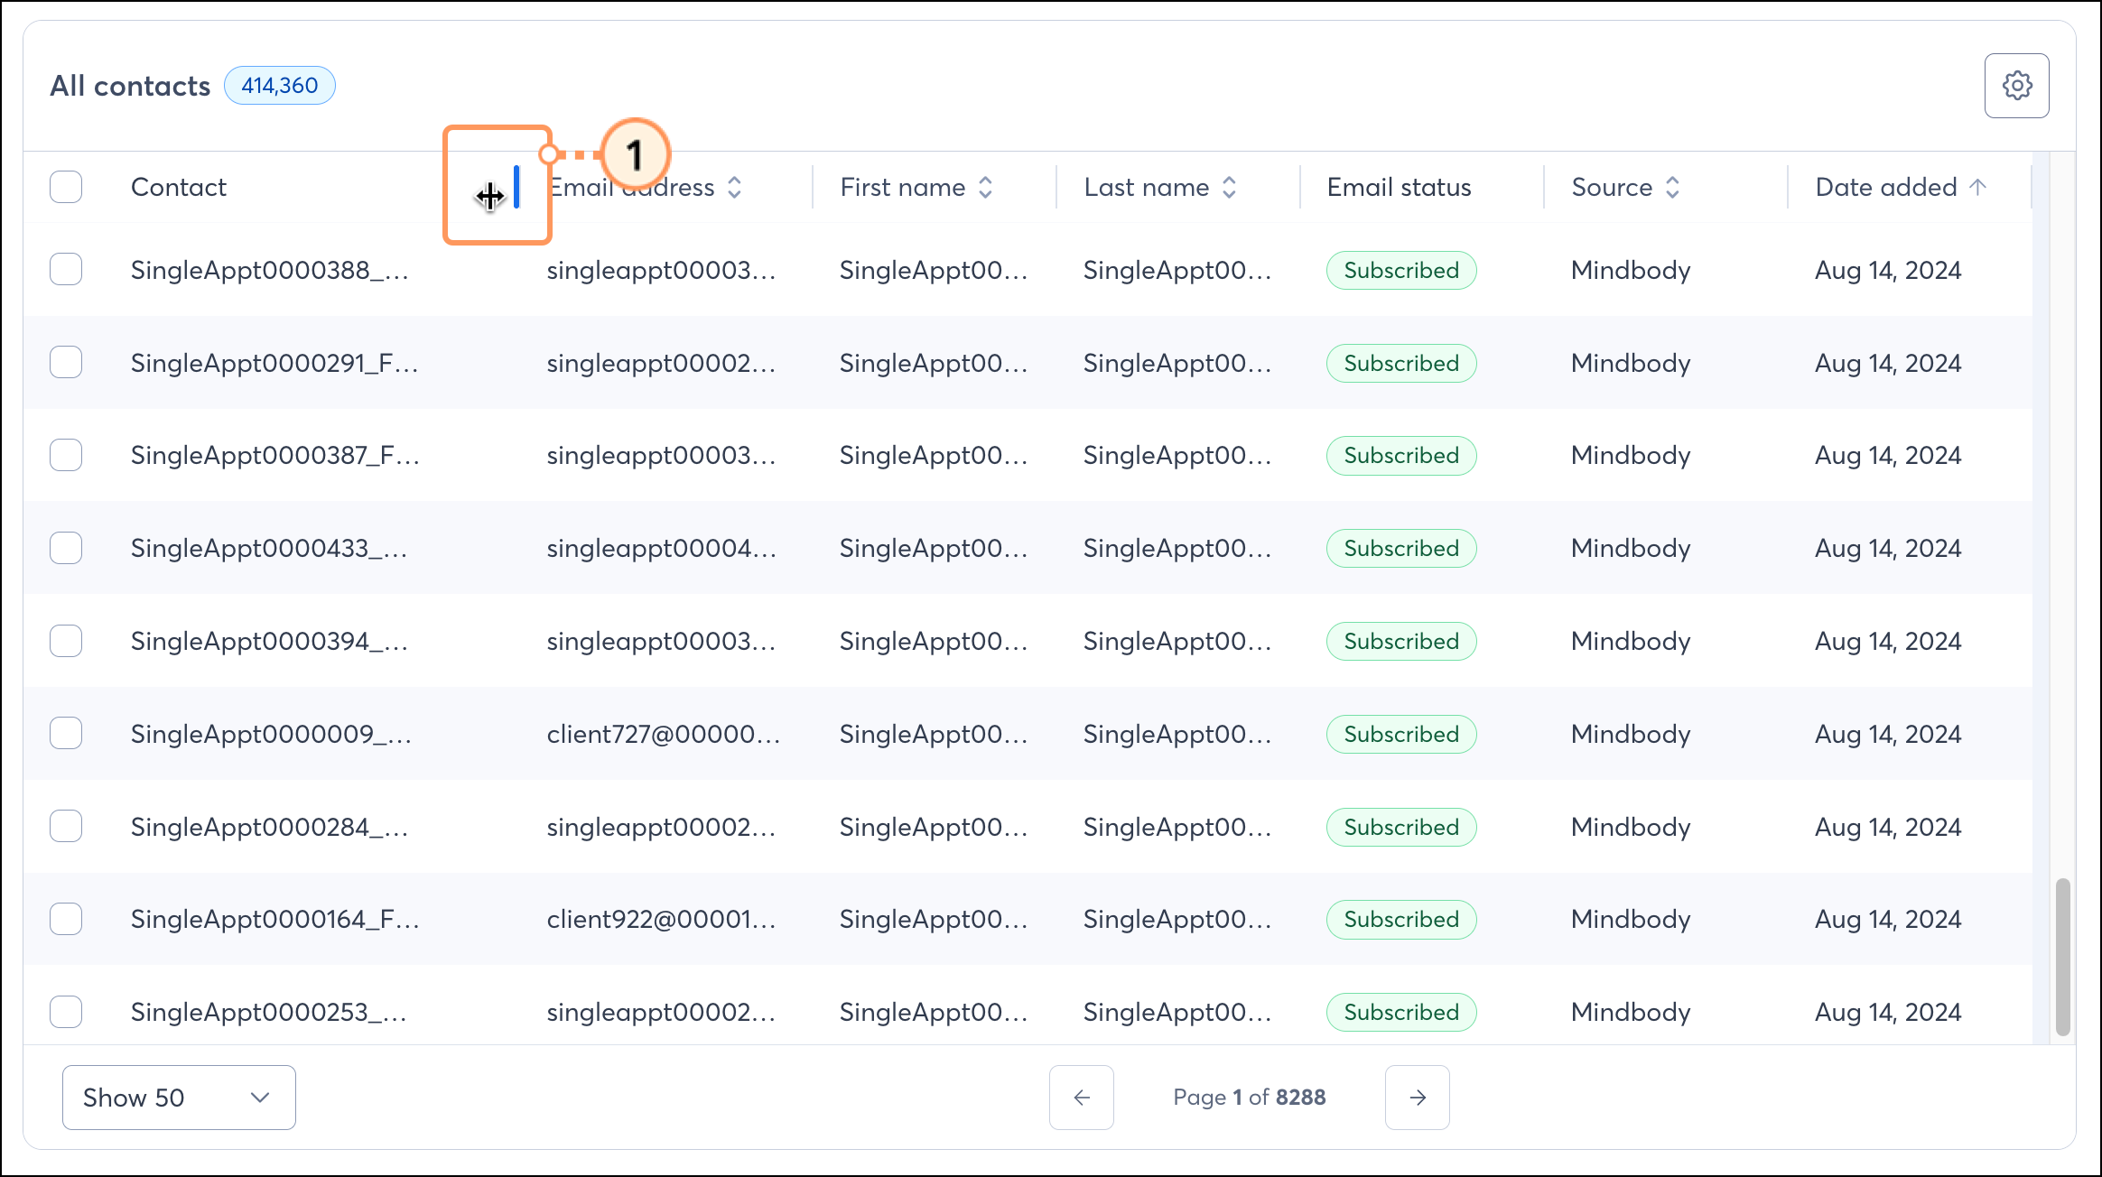Sort contacts by Email address

point(734,187)
